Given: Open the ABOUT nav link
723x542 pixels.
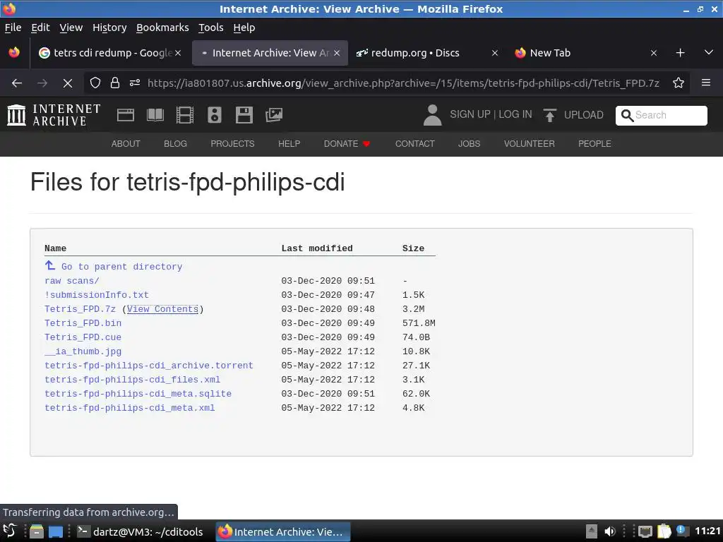Looking at the screenshot, I should point(126,144).
